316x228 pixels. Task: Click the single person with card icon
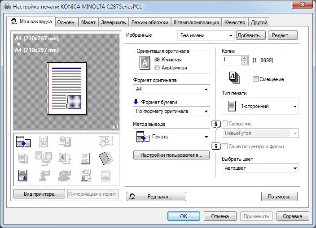(x=44, y=176)
